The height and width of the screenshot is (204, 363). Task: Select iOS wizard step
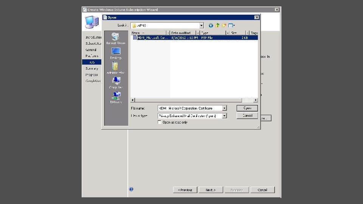click(x=92, y=62)
